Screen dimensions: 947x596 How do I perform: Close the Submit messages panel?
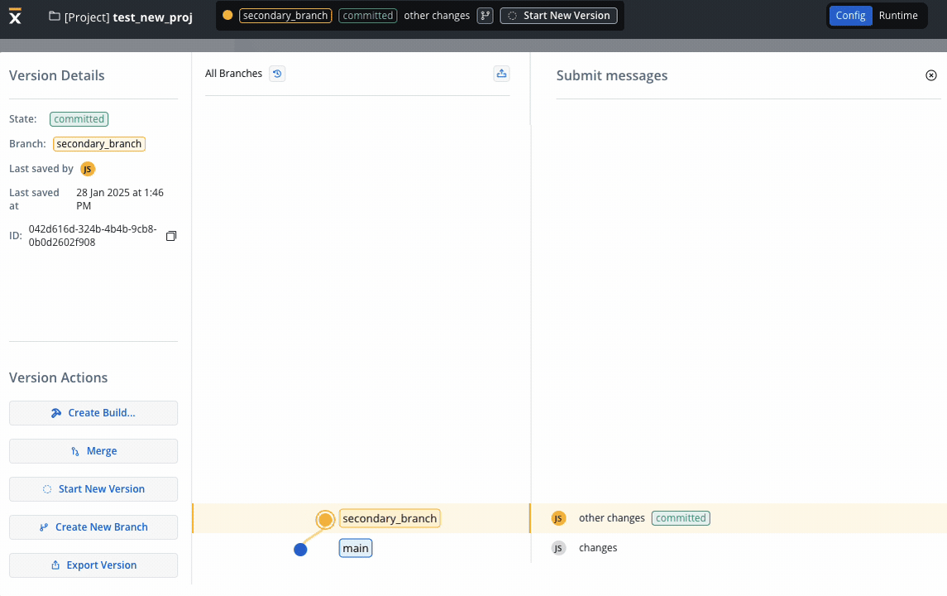930,75
